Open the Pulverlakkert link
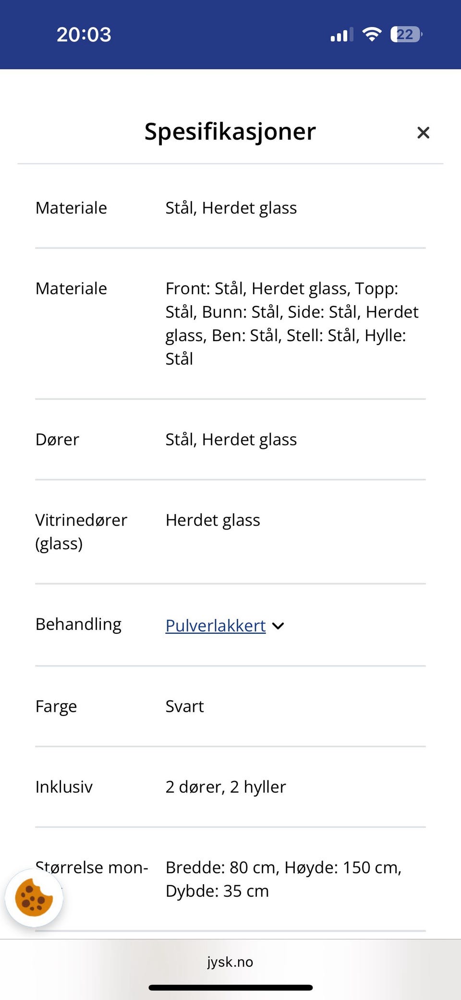The image size is (461, 1000). (x=215, y=625)
